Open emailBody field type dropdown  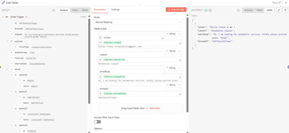point(173,68)
